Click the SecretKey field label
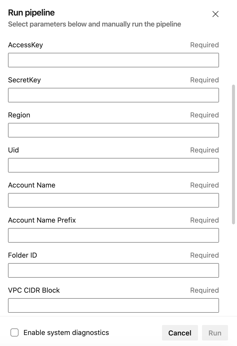237x346 pixels. point(24,80)
